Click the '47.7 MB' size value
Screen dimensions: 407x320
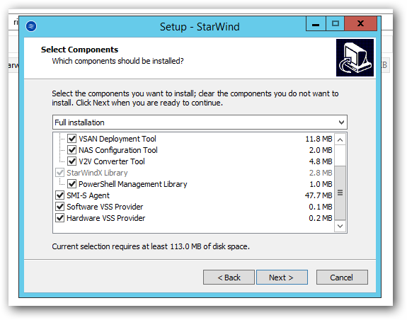[x=319, y=195]
